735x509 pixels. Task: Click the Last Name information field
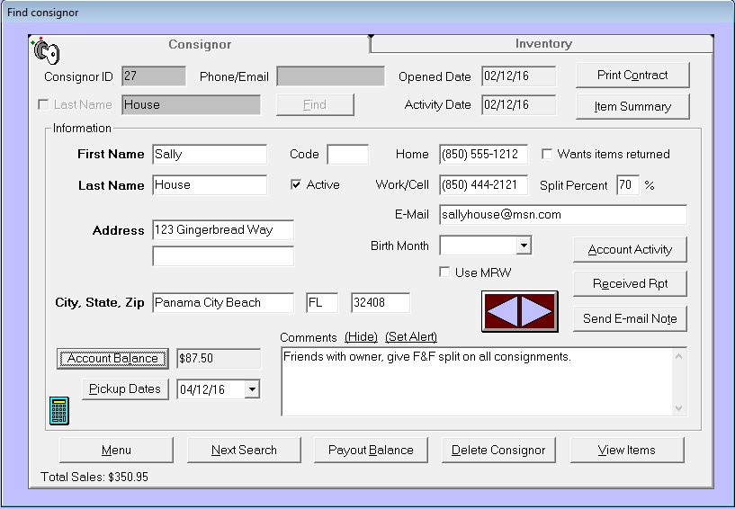[210, 184]
